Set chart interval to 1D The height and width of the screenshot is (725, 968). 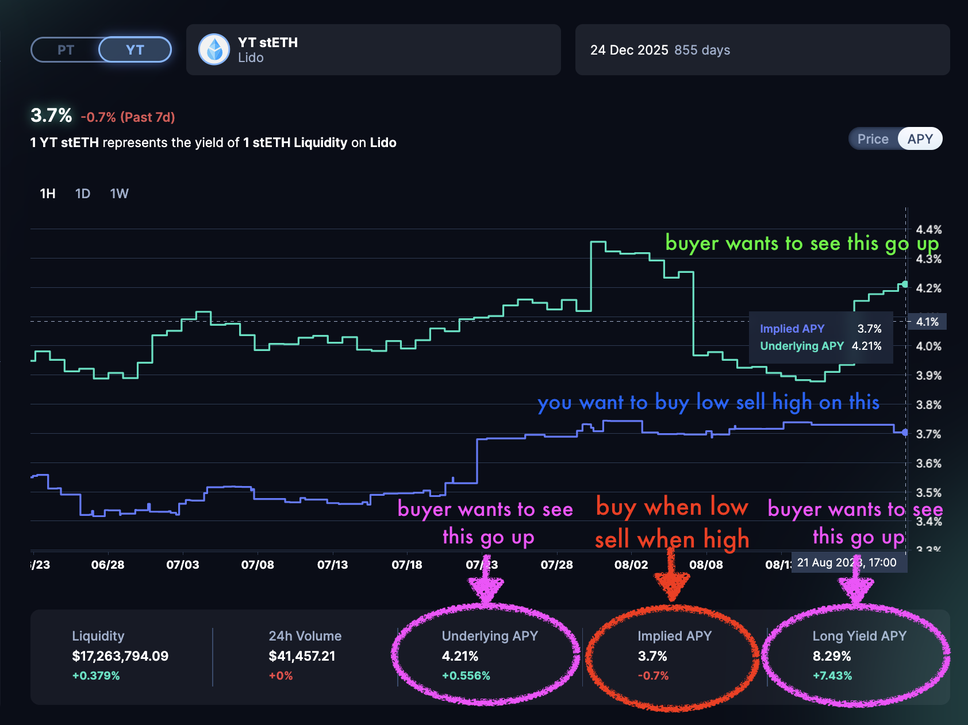click(83, 194)
